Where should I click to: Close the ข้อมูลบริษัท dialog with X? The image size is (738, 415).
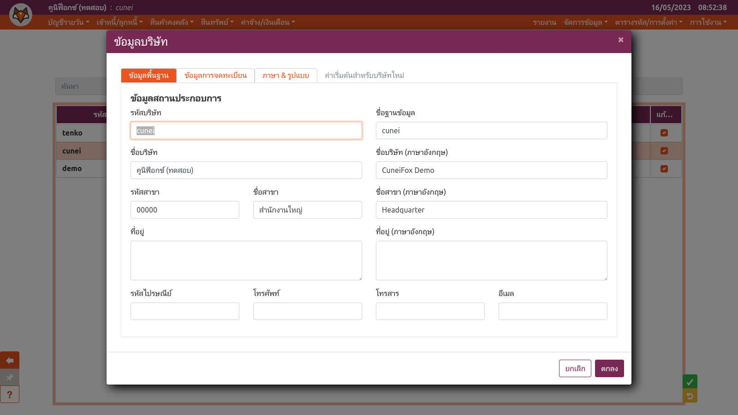point(621,40)
